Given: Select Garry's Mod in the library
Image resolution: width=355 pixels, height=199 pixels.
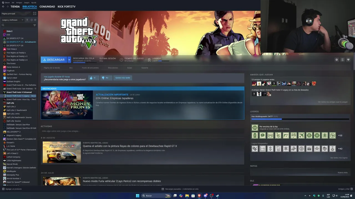Looking at the screenshot, I should pos(12,78).
